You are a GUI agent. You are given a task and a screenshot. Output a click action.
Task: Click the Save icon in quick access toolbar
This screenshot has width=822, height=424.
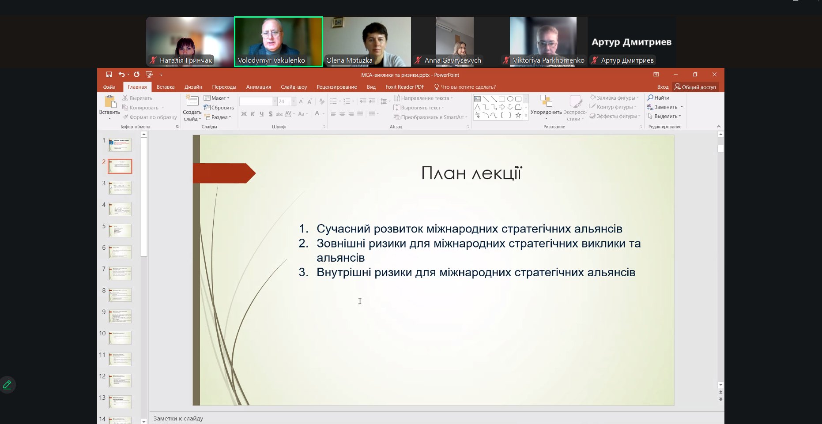click(109, 75)
